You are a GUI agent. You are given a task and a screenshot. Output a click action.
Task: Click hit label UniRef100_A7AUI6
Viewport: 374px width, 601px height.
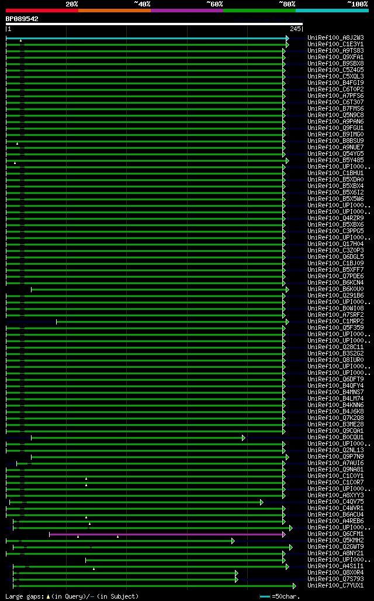[x=336, y=463]
